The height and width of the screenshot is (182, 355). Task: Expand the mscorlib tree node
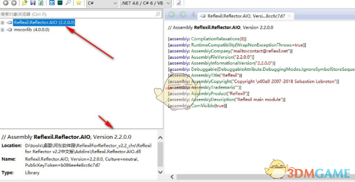(x=2, y=30)
